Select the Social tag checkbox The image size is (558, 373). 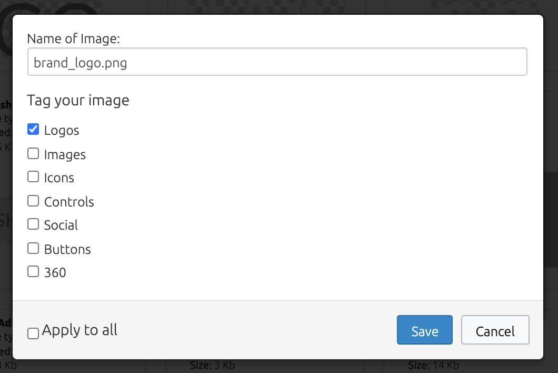33,224
